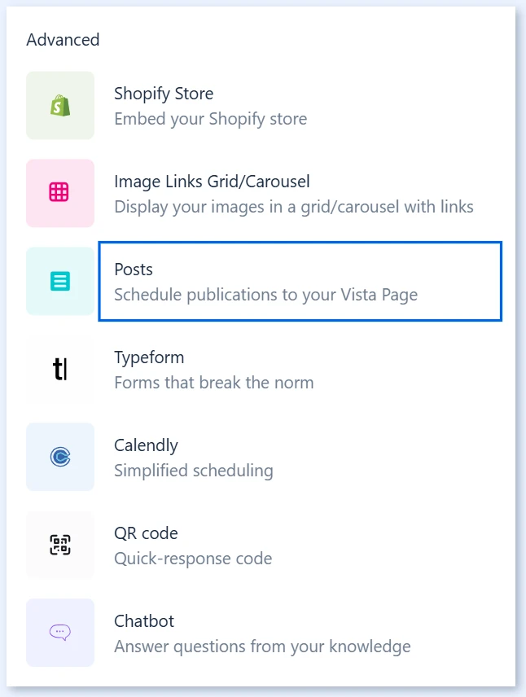
Task: Click "Simplified scheduling" description
Action: point(194,471)
